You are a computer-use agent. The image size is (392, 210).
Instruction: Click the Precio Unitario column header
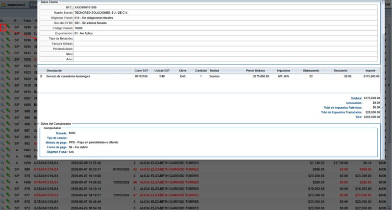pos(255,70)
